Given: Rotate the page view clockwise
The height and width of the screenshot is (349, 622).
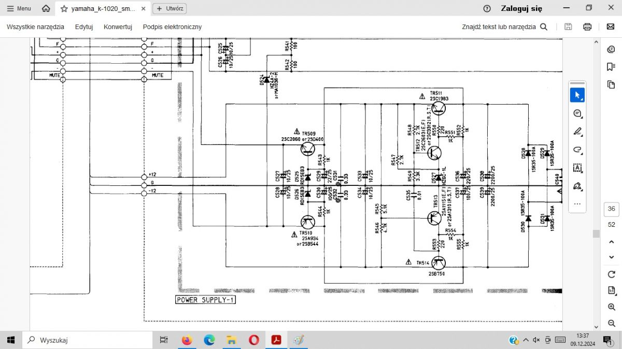Looking at the screenshot, I should pyautogui.click(x=611, y=274).
